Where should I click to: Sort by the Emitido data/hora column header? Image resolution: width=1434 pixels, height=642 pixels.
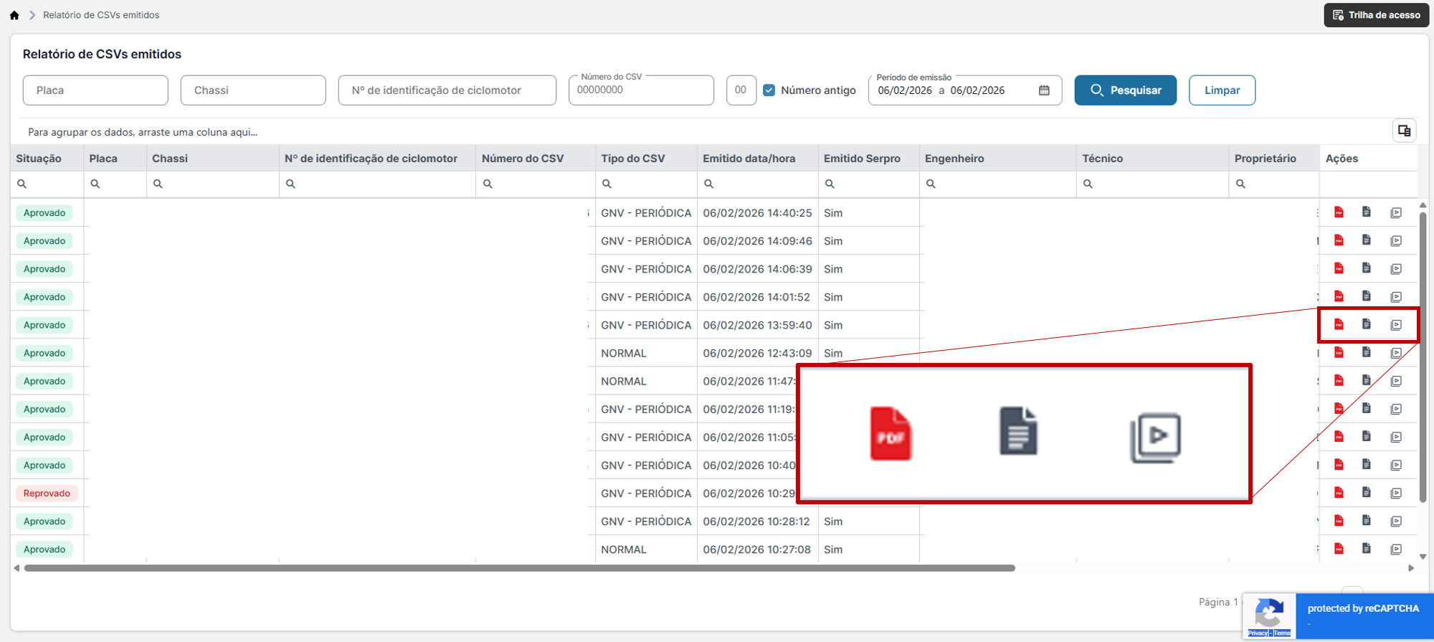(x=749, y=159)
